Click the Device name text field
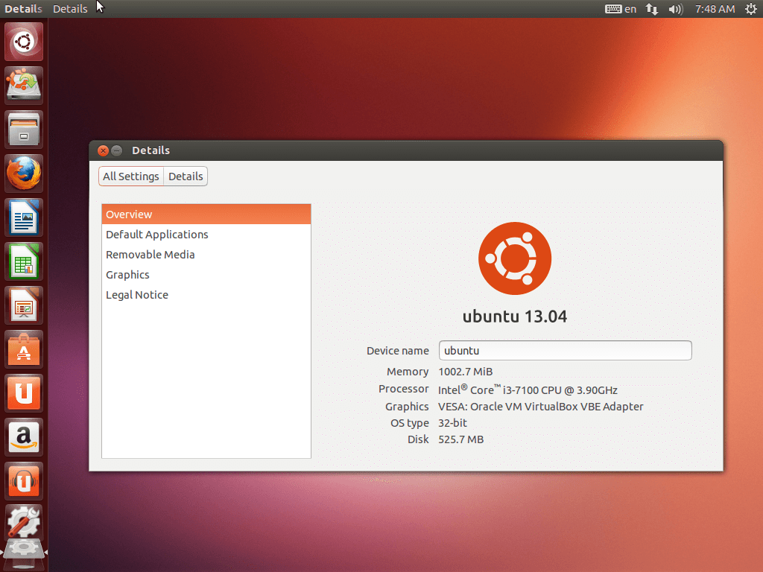 point(565,351)
